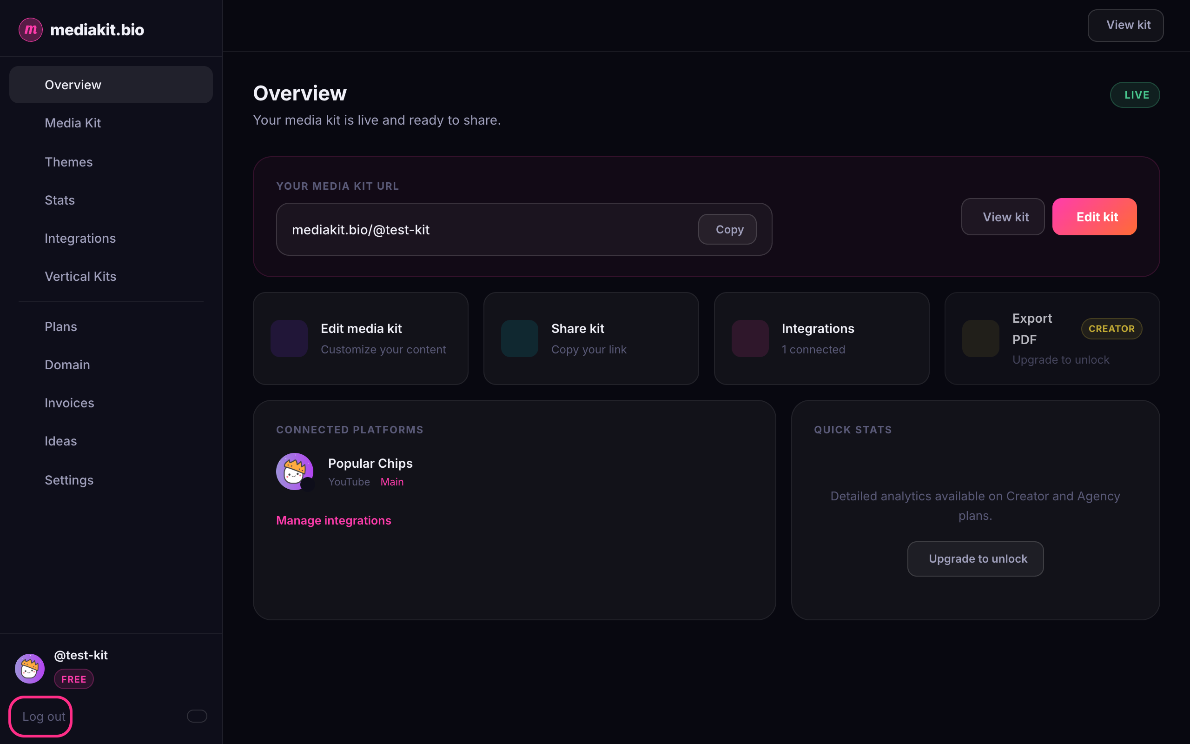This screenshot has width=1190, height=744.
Task: Click the CREATOR badge on Export PDF
Action: (1112, 329)
